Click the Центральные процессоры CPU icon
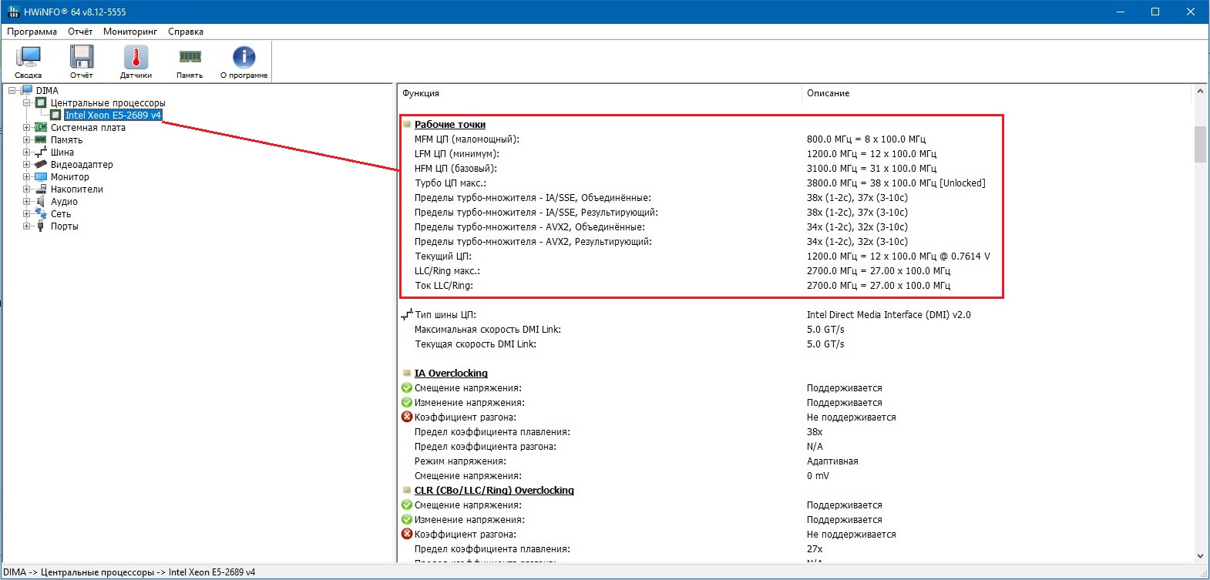 click(41, 102)
